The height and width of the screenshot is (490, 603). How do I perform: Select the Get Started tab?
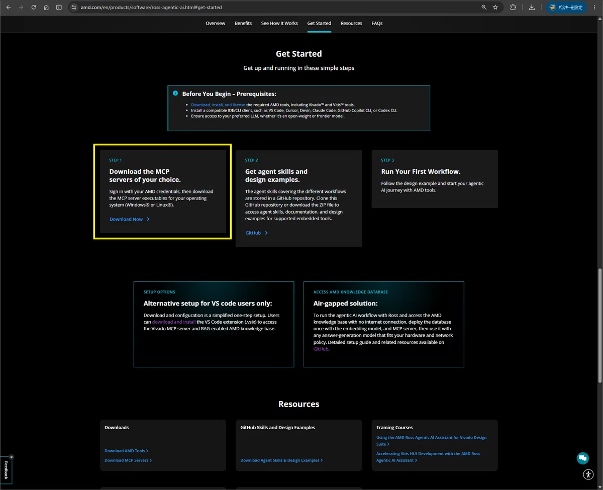click(319, 23)
